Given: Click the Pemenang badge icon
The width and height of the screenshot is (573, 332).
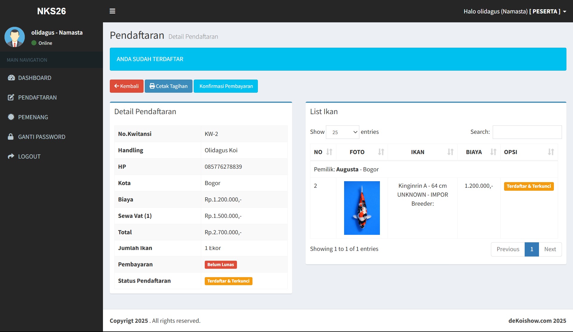Looking at the screenshot, I should 11,117.
